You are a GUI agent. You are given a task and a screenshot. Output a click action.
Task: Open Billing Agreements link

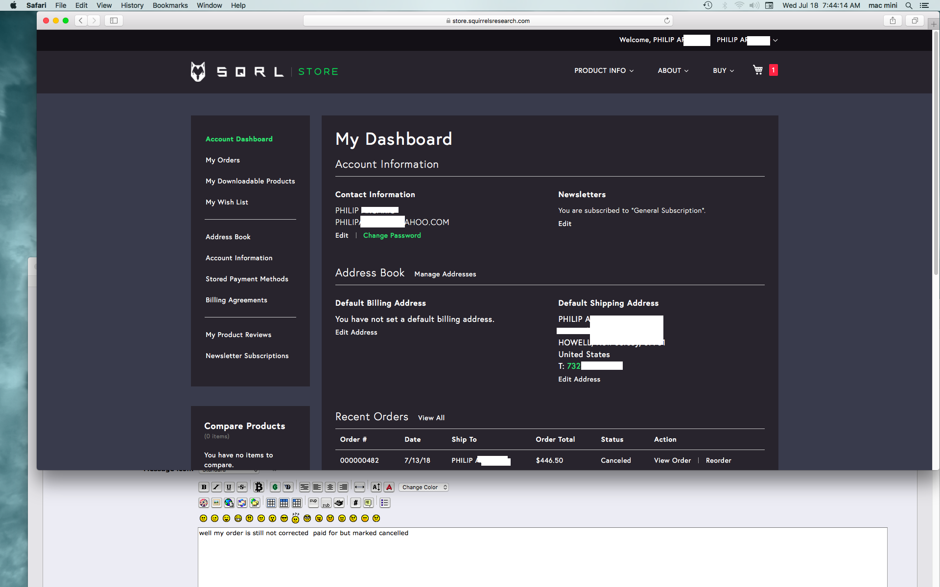pos(236,300)
